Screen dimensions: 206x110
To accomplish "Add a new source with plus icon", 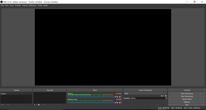I will [x=35, y=105].
